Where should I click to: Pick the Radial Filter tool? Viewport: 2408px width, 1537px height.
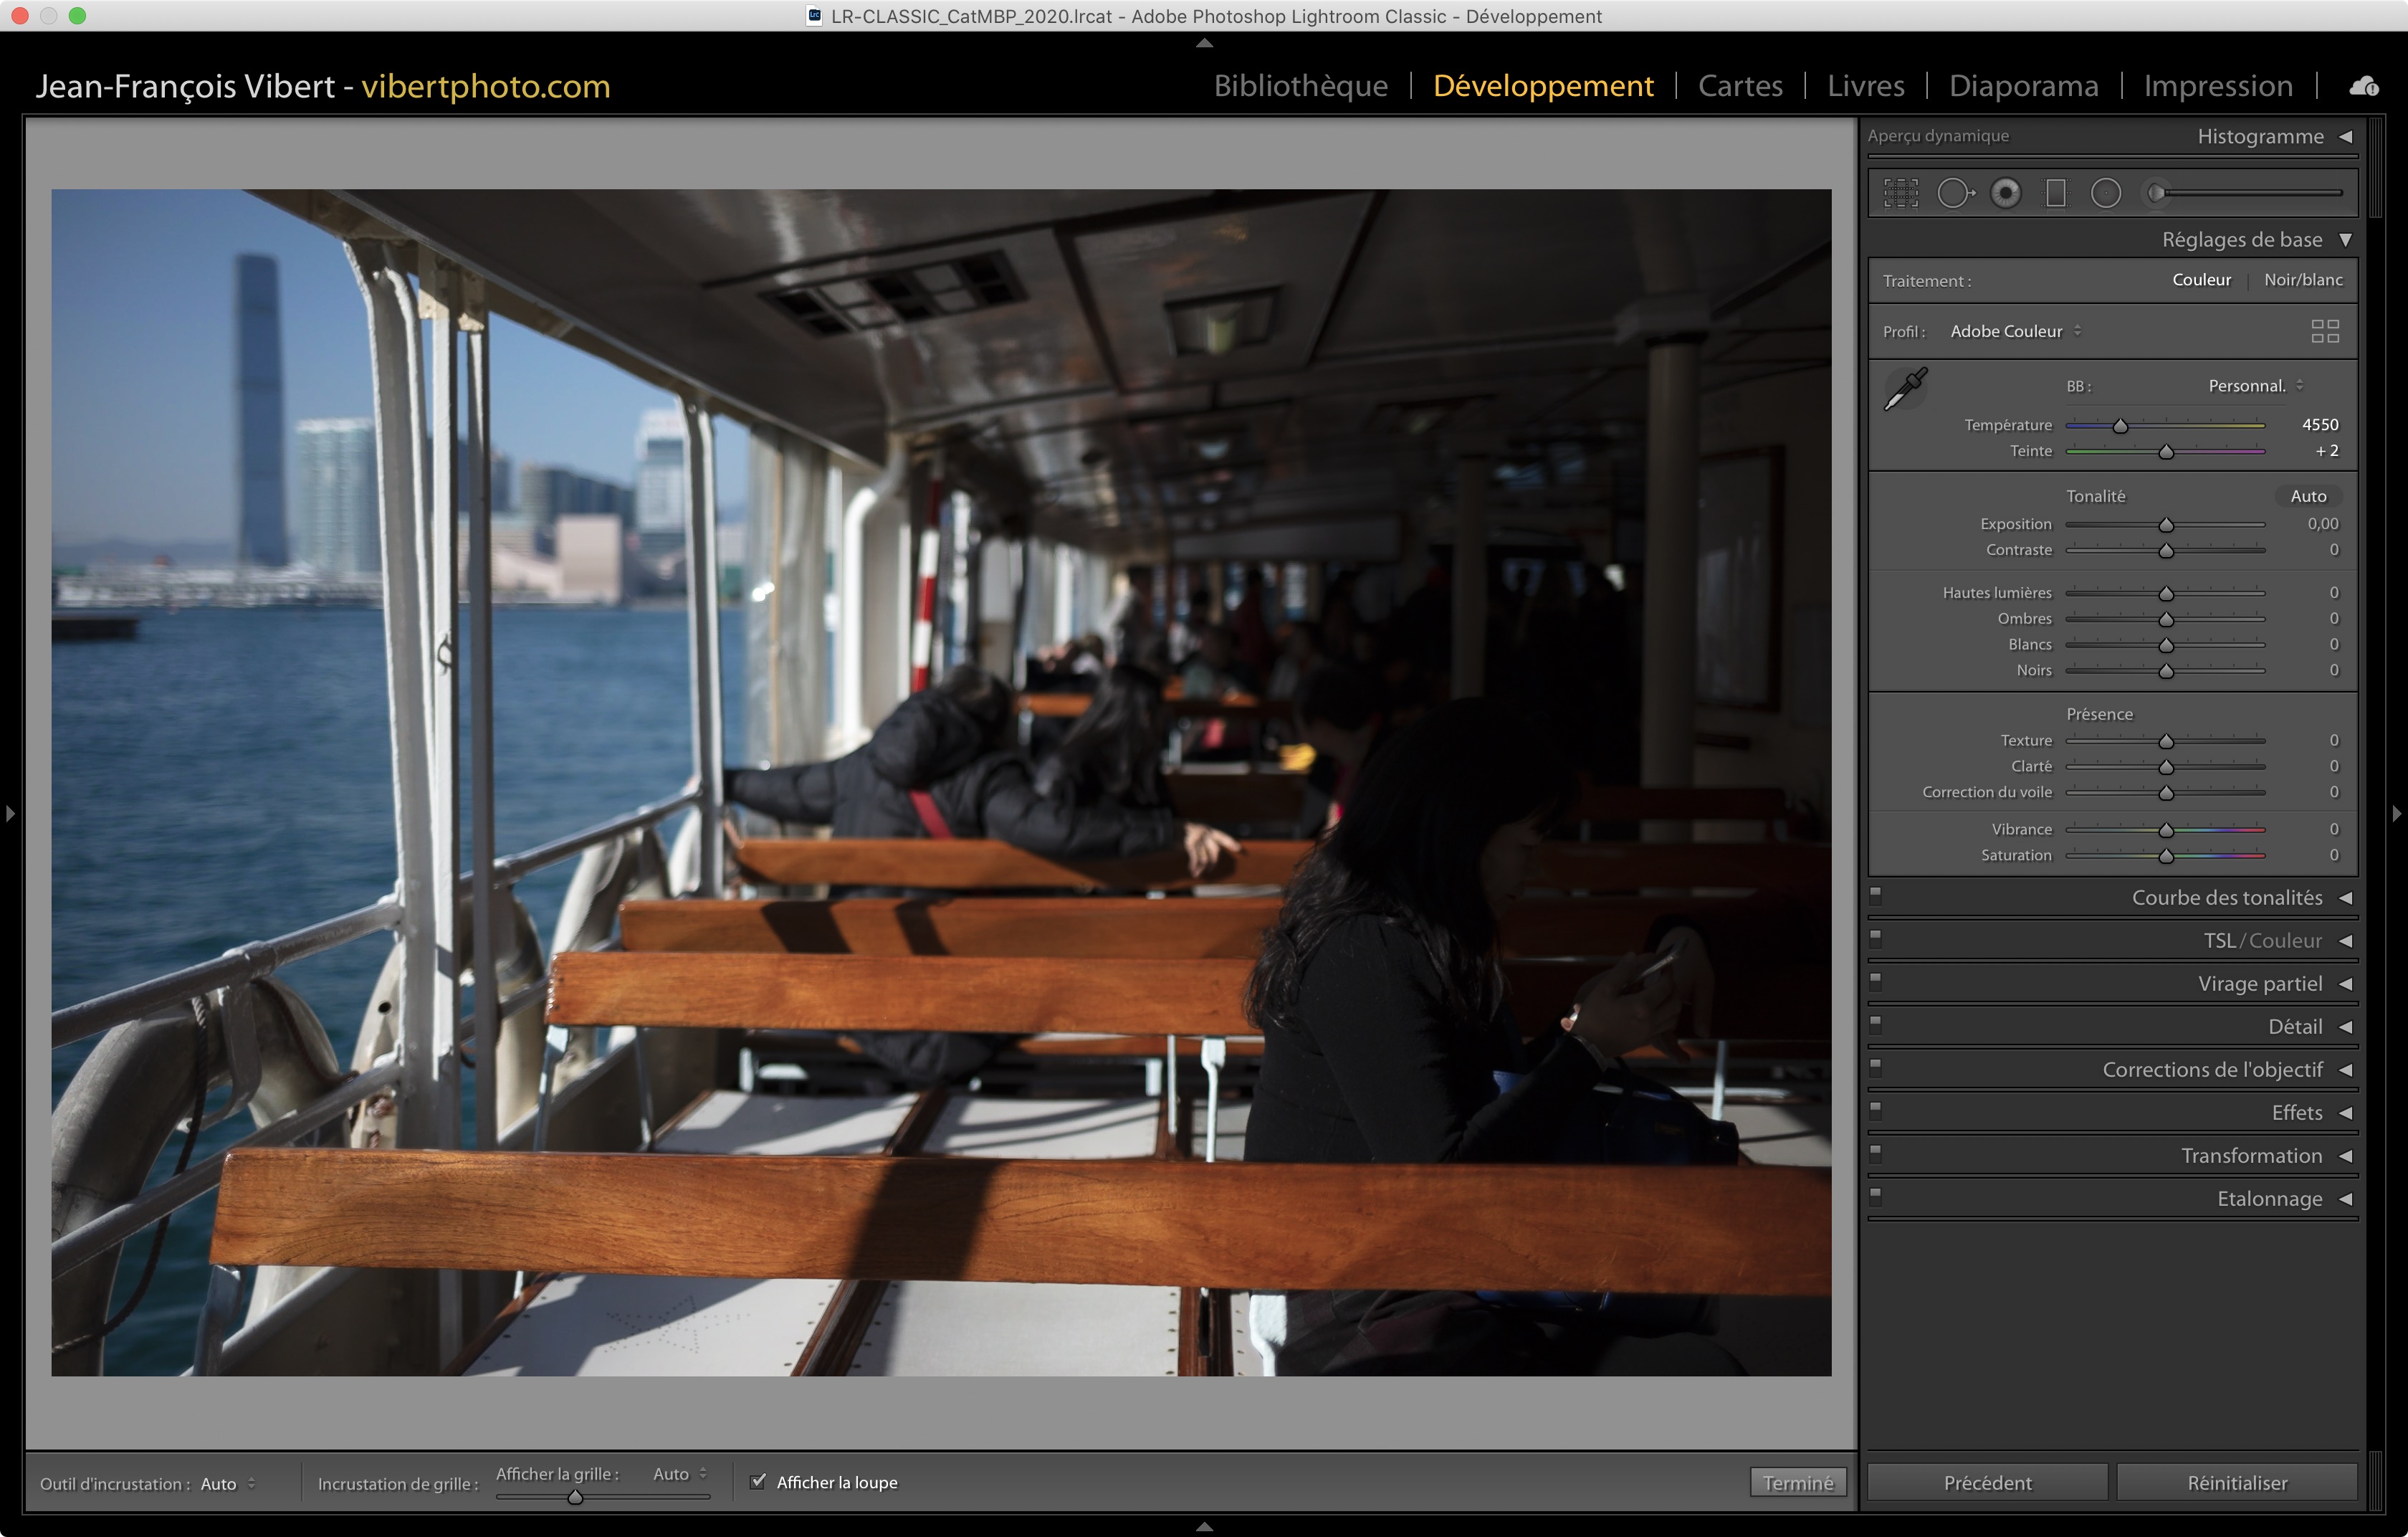[2105, 193]
